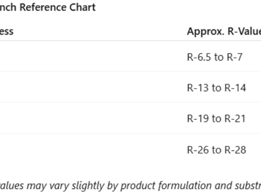Click "R-7" in the first table row
Viewport: 261px width, 196px height.
pyautogui.click(x=235, y=57)
